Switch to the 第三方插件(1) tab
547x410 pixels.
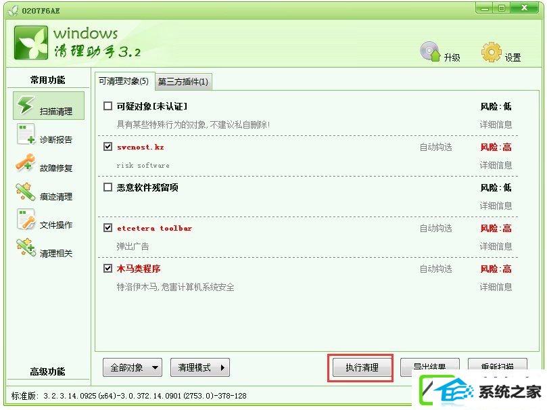pyautogui.click(x=183, y=82)
